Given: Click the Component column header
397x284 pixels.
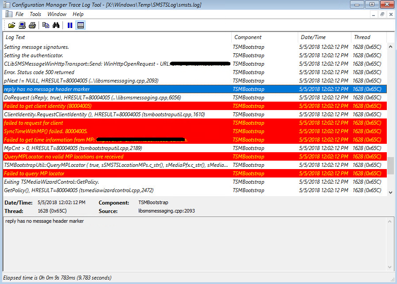Looking at the screenshot, I should [x=265, y=37].
